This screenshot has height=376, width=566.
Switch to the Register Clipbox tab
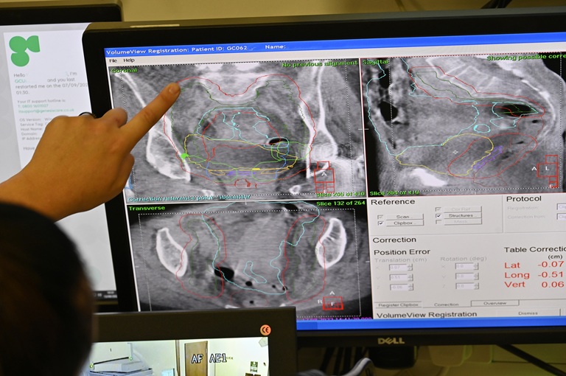(x=399, y=305)
